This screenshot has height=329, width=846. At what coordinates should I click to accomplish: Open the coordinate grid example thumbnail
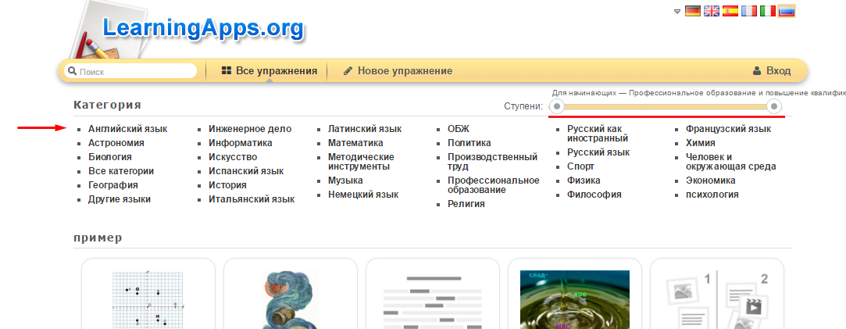[x=148, y=294]
